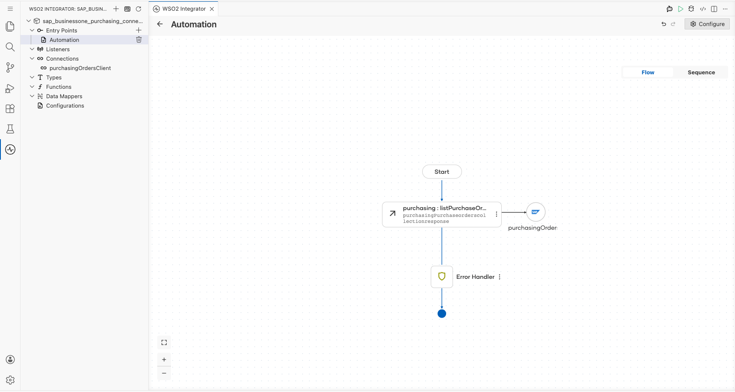This screenshot has width=735, height=392.
Task: Open the Error Handler options menu
Action: click(x=500, y=277)
